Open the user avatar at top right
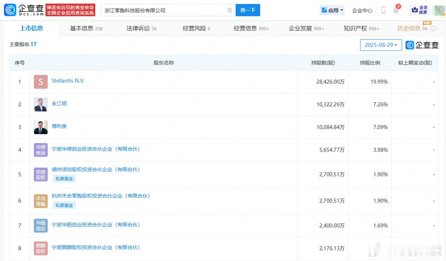The image size is (446, 261). [x=438, y=10]
